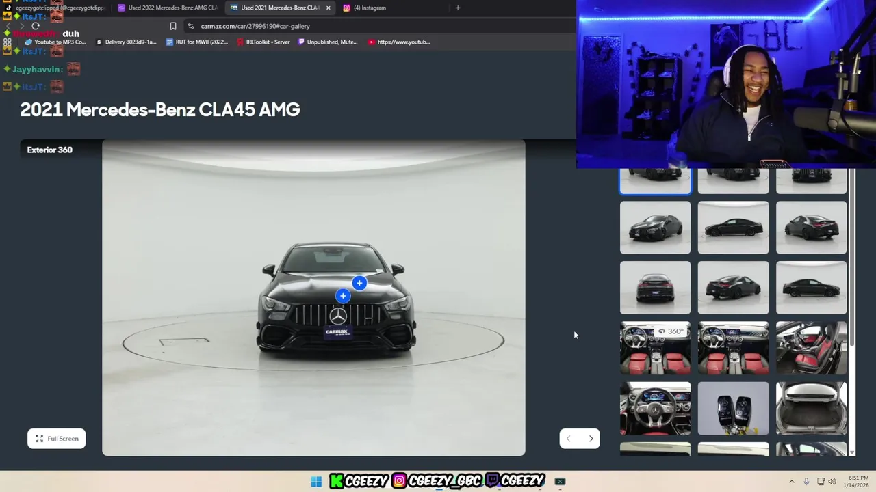Select front three-quarter exterior car thumbnail

point(656,228)
